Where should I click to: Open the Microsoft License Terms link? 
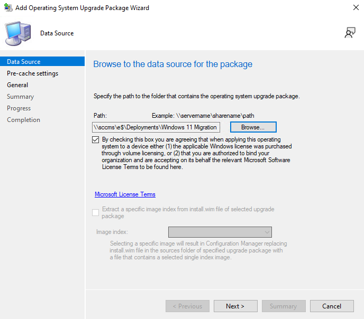click(125, 194)
